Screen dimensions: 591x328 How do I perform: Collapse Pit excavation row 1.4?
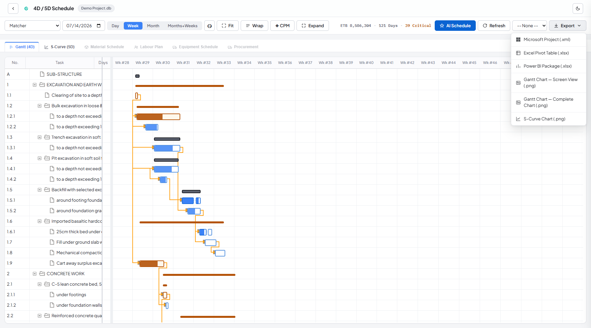point(39,158)
